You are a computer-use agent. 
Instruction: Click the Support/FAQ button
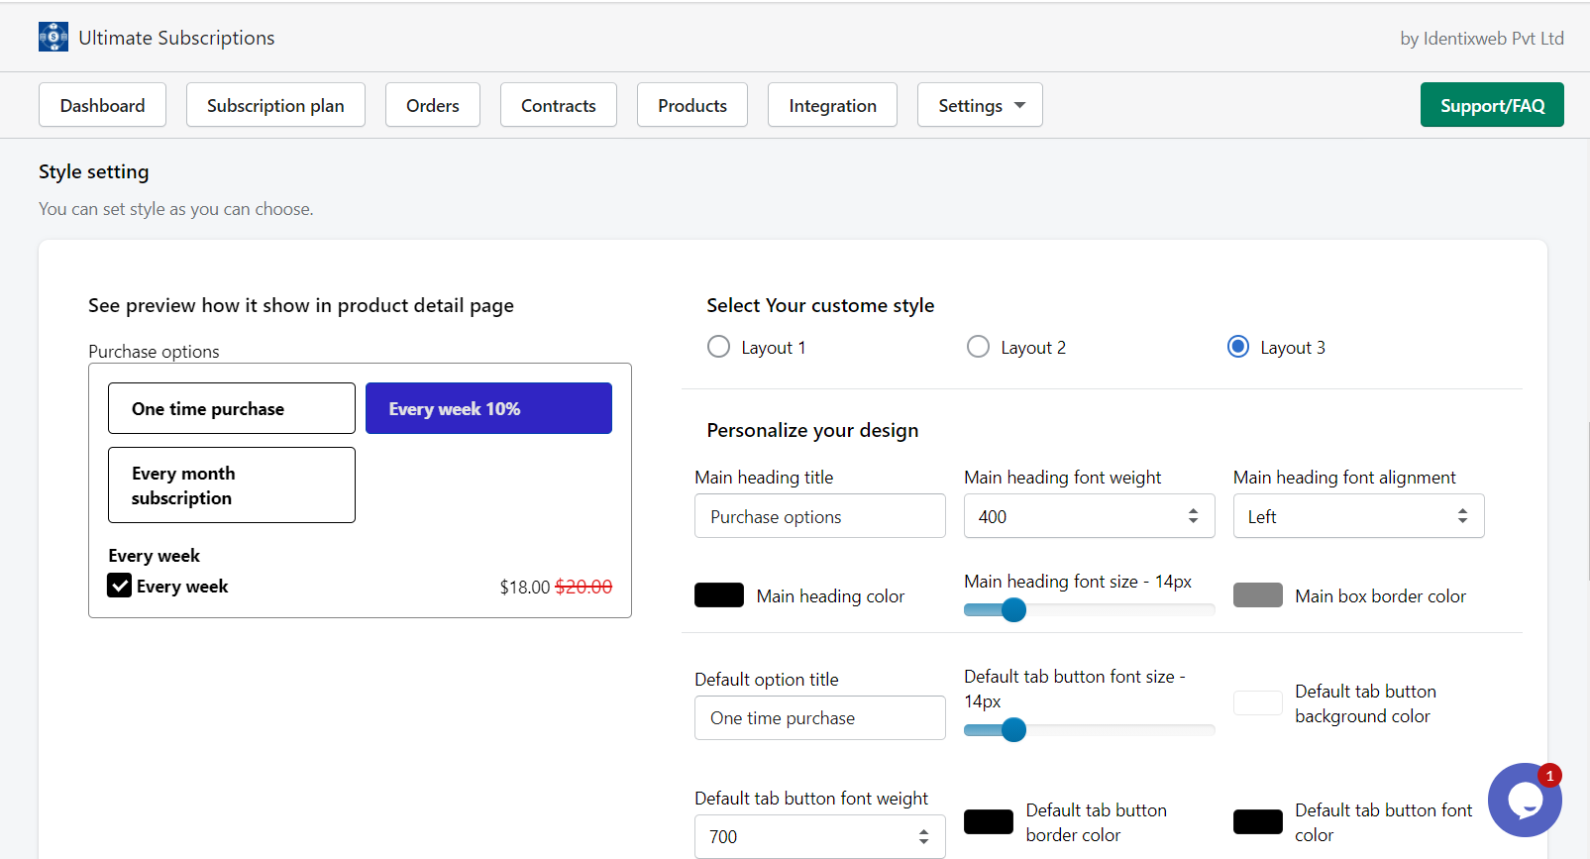(x=1492, y=105)
